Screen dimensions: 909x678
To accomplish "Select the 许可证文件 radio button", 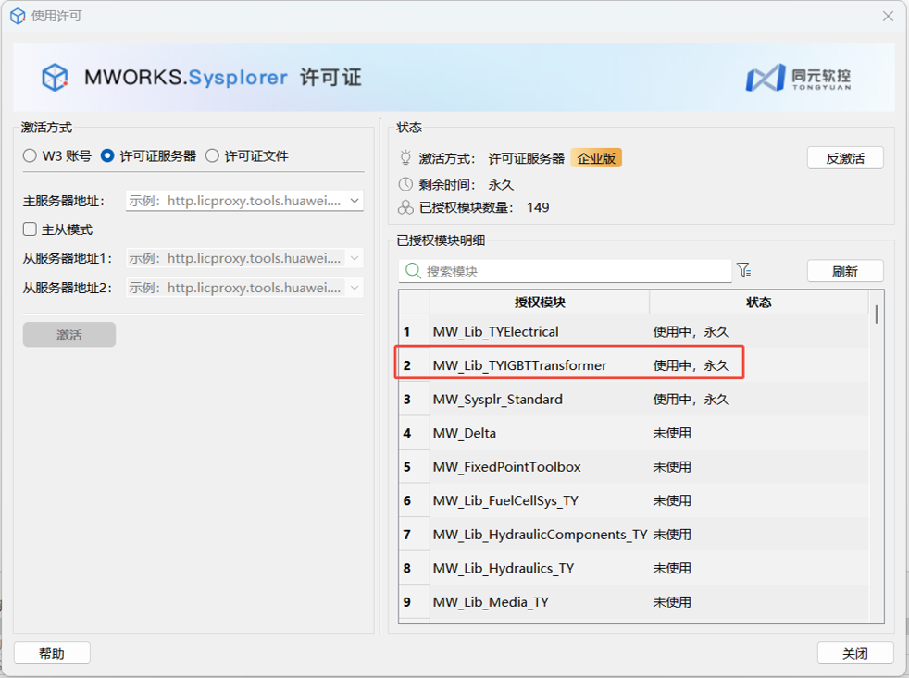I will coord(212,156).
